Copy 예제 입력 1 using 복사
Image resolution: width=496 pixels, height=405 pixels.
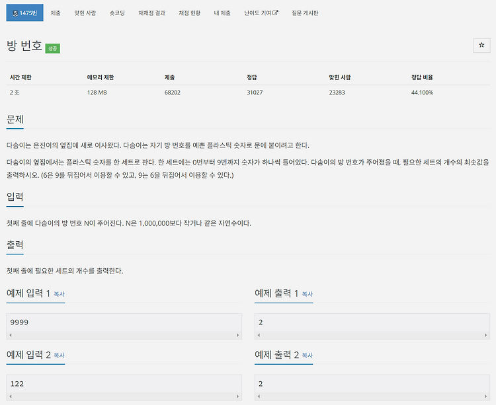[59, 294]
